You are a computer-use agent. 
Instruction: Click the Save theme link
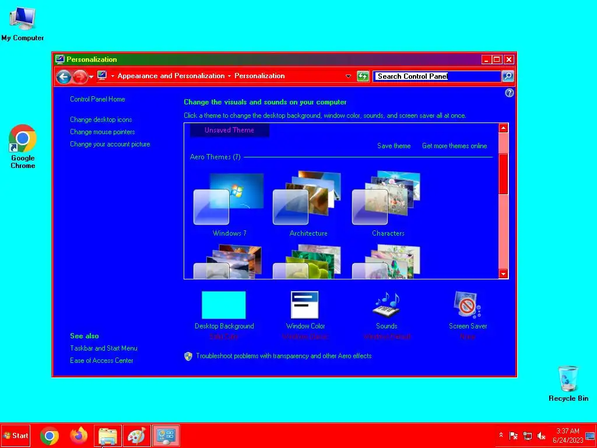tap(394, 146)
